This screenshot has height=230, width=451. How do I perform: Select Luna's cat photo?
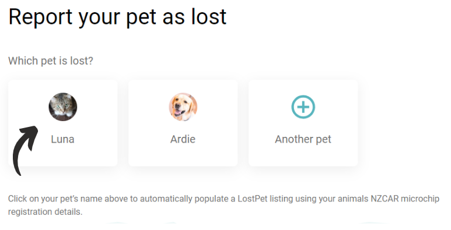[x=62, y=107]
